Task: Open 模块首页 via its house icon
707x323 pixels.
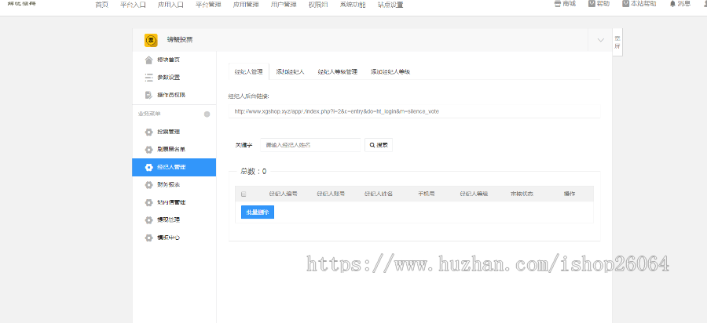Action: pos(148,60)
